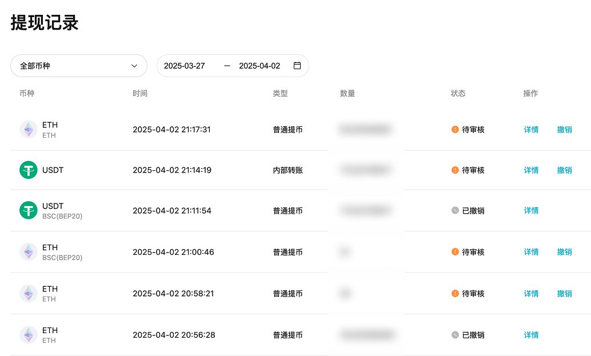591x356 pixels.
Task: Click the ETH icon on the 20:56:28 row
Action: (x=28, y=335)
